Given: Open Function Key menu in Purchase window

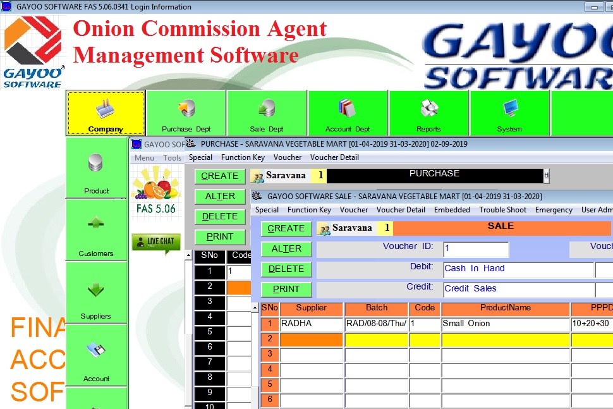Looking at the screenshot, I should [243, 157].
